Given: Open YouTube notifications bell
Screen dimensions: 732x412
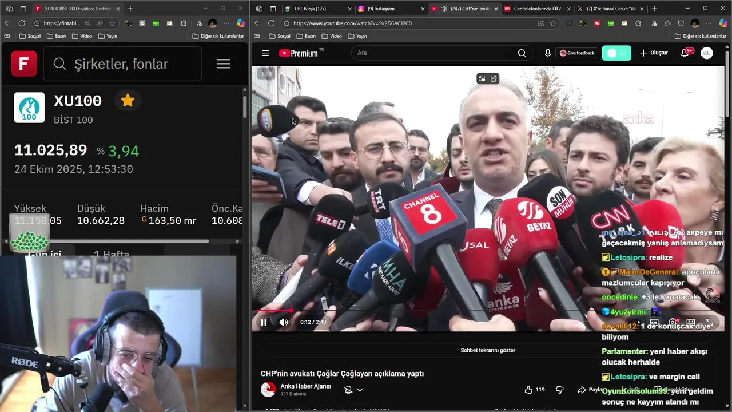Looking at the screenshot, I should click(685, 53).
